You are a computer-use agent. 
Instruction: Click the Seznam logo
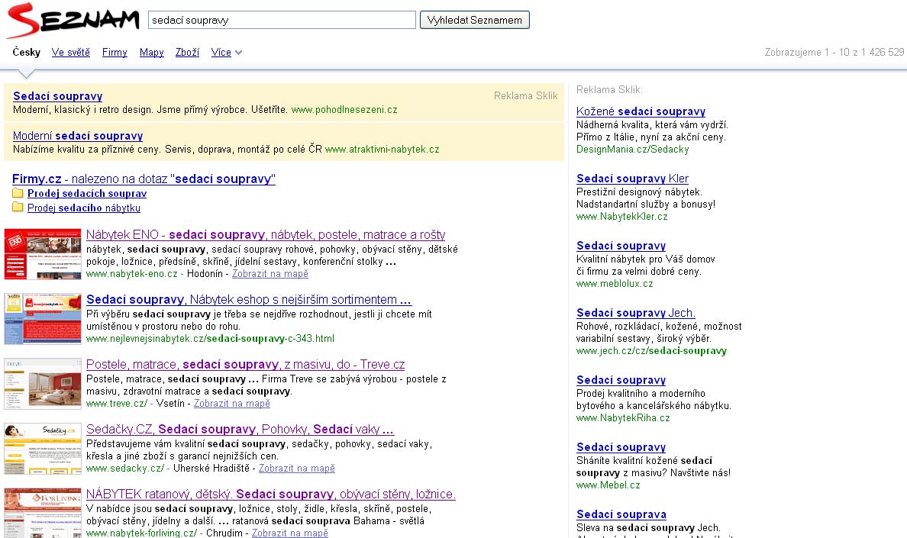(x=73, y=21)
